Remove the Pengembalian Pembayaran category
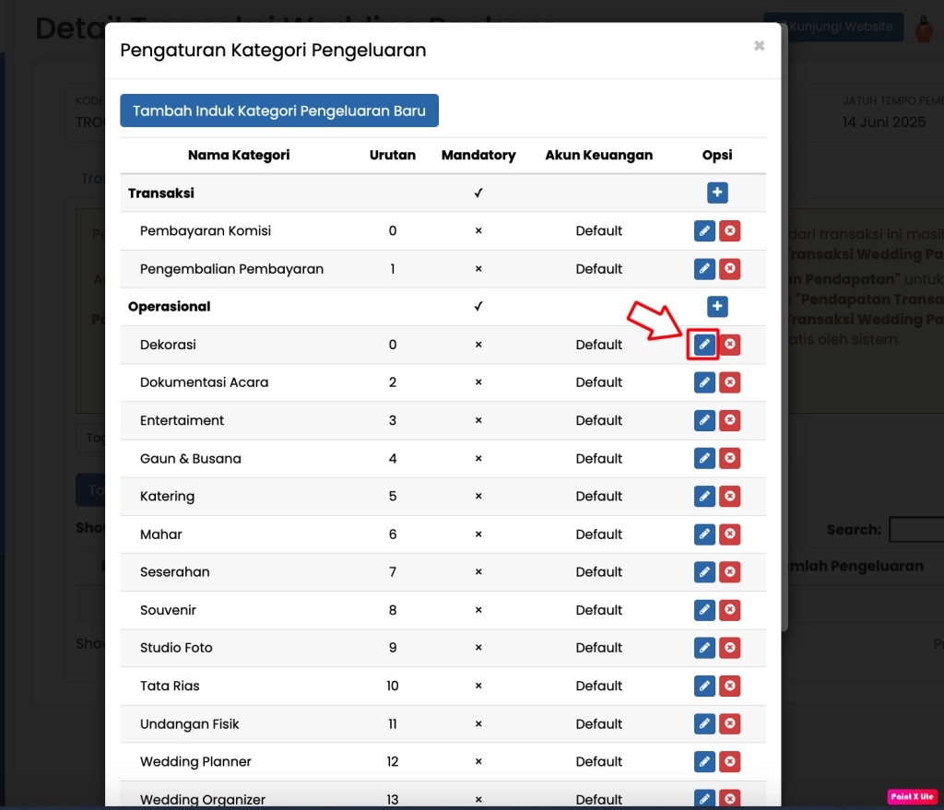 pyautogui.click(x=729, y=269)
